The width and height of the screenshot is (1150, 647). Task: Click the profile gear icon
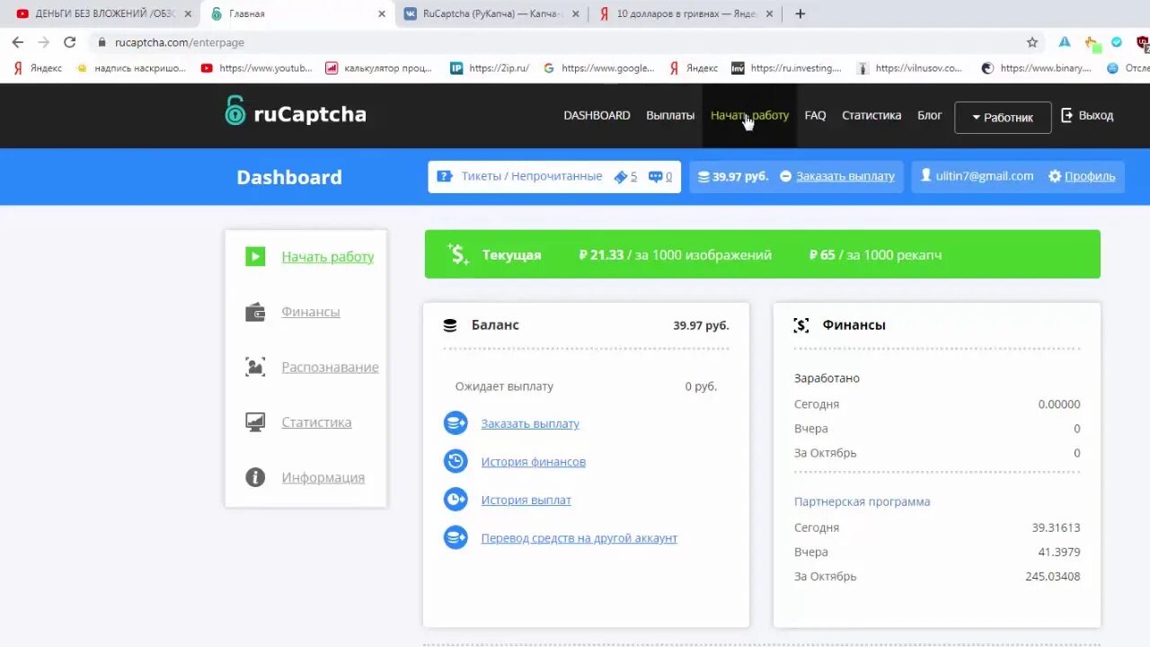click(x=1055, y=176)
